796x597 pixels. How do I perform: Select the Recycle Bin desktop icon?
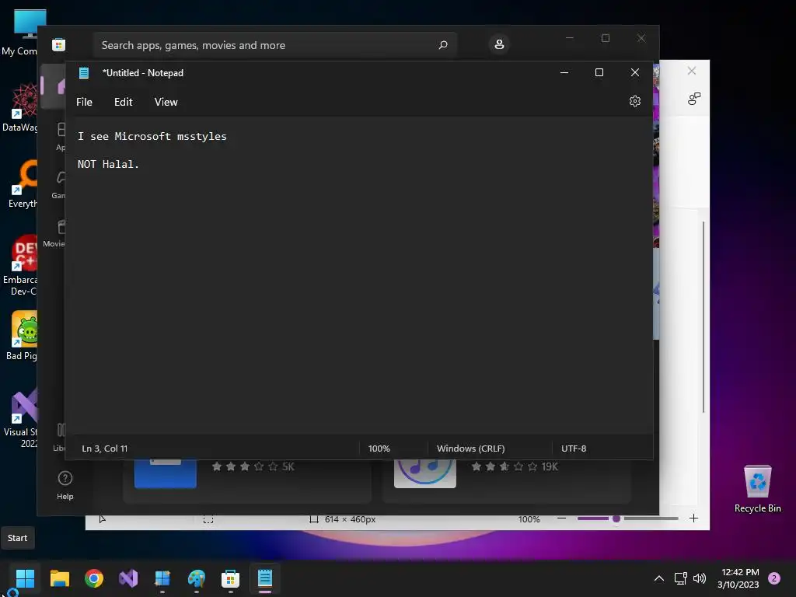tap(757, 490)
